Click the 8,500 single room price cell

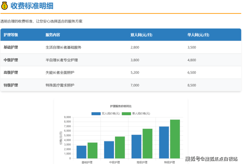191,85
